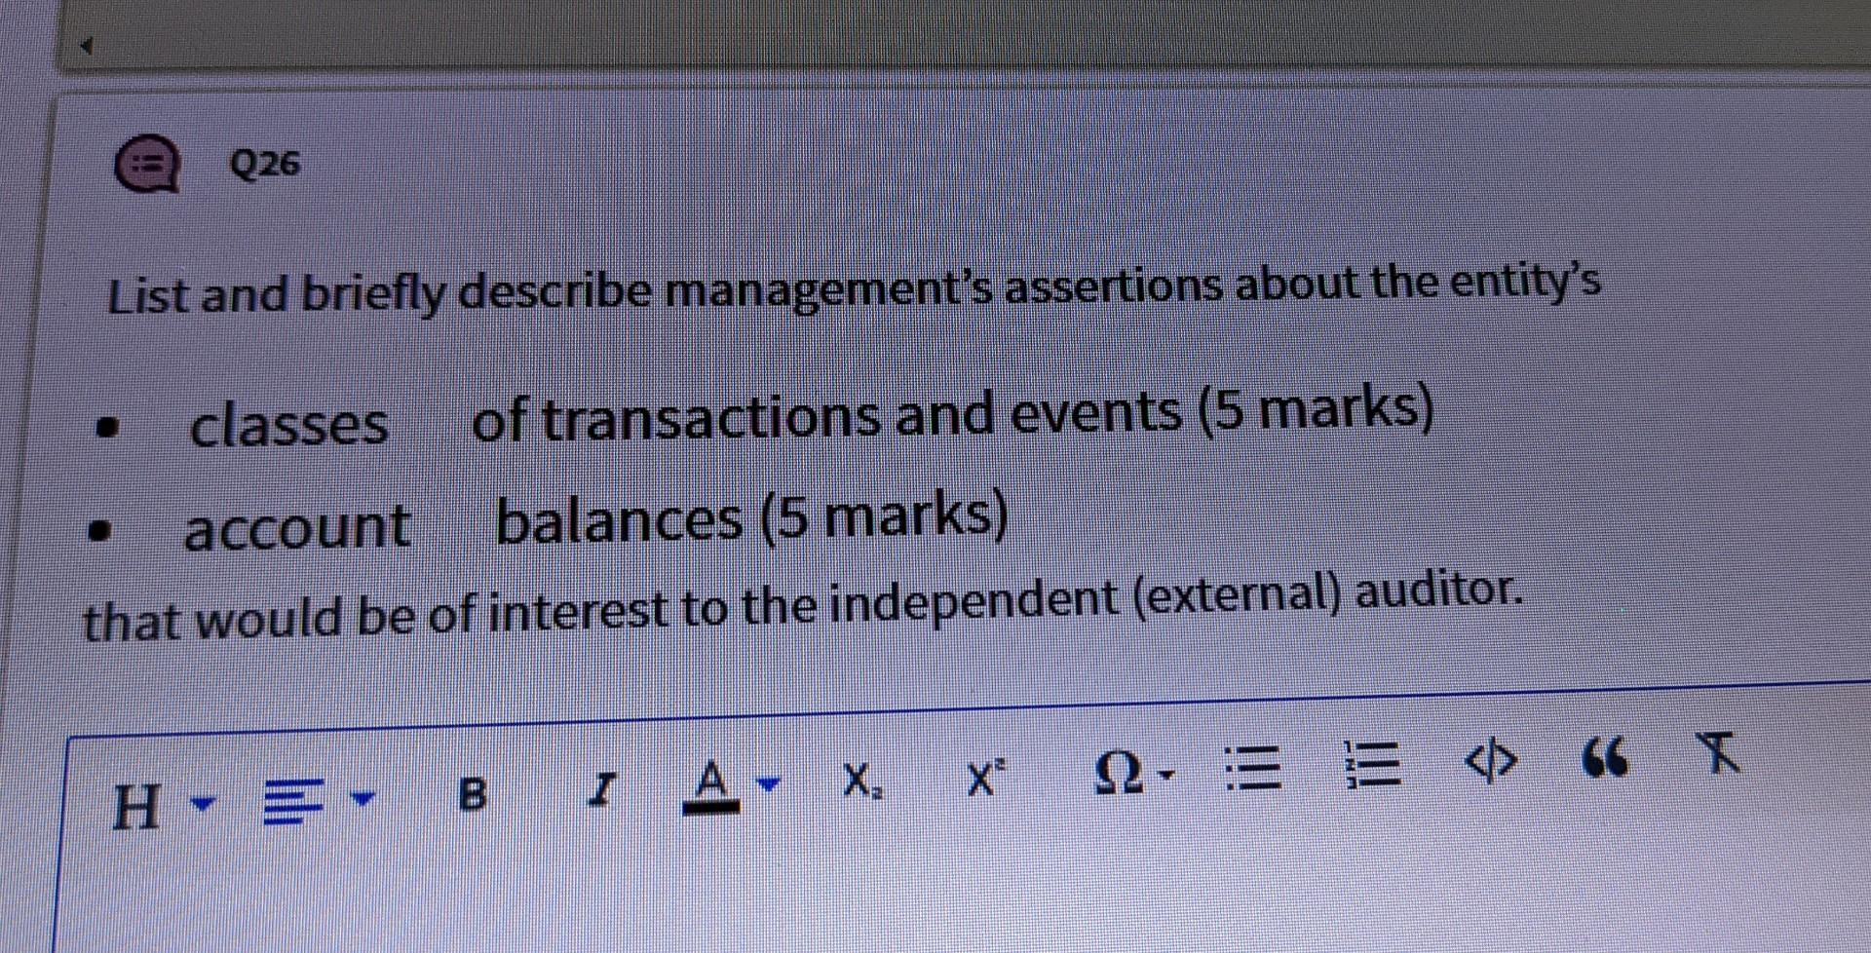Click the collapse arrow above the question panel

[86, 44]
